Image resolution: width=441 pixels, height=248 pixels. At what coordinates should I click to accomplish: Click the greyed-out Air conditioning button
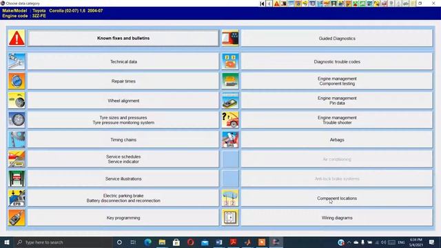coord(337,159)
